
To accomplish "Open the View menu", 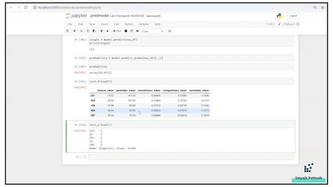I will click(x=92, y=24).
